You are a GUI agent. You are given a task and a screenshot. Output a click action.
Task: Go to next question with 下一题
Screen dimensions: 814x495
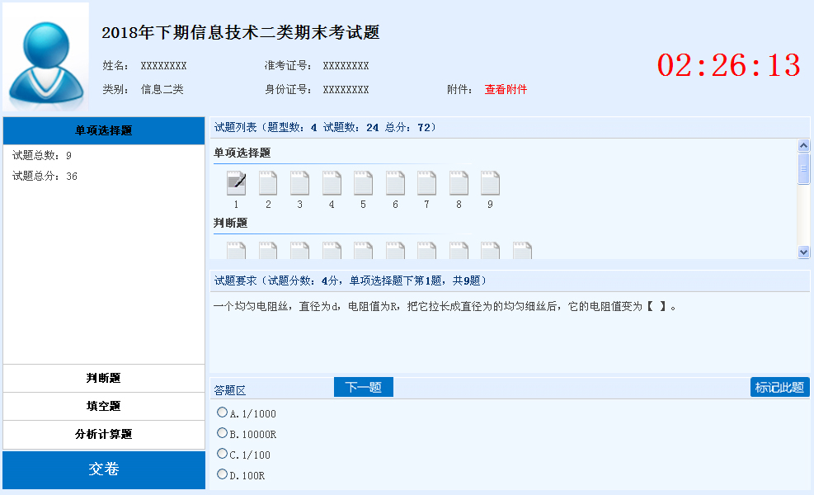point(364,387)
